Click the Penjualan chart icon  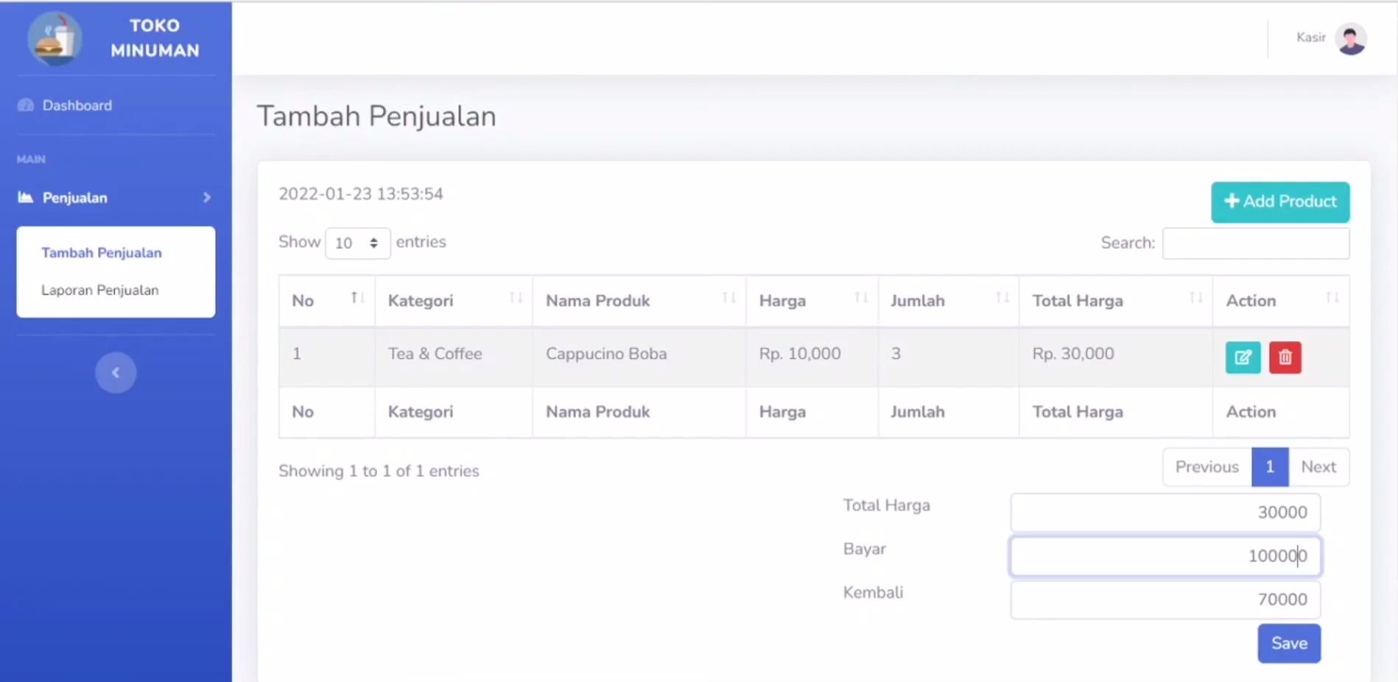(x=26, y=197)
